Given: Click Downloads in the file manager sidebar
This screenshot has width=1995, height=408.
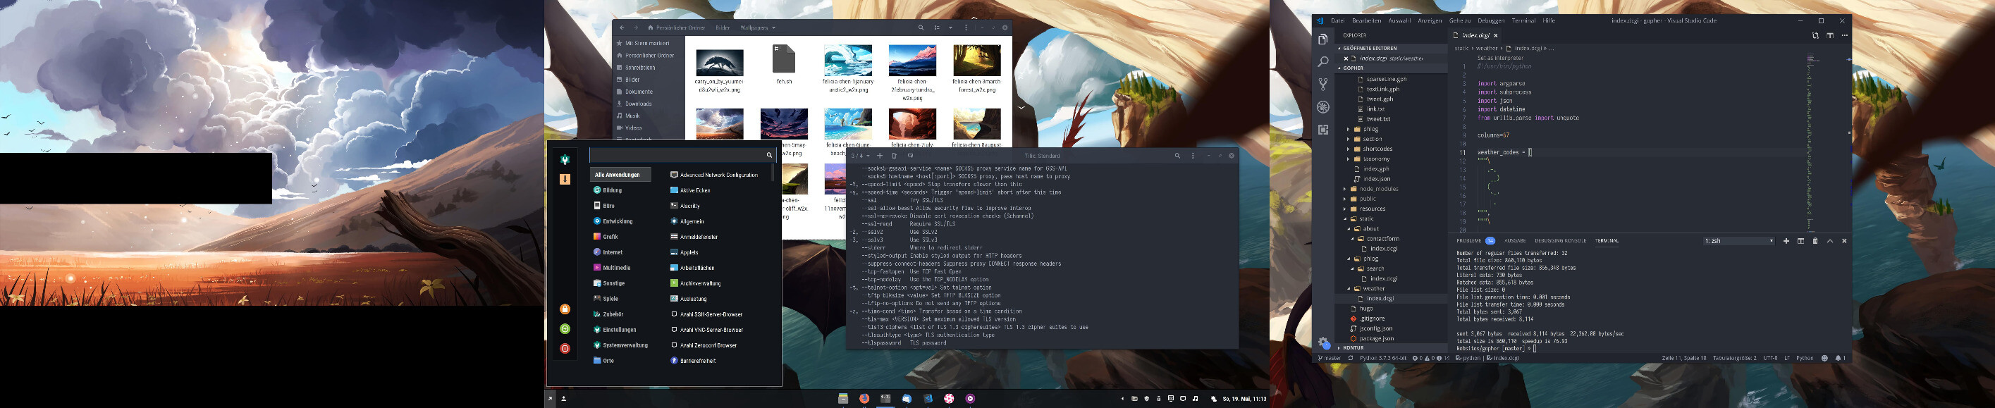Looking at the screenshot, I should click(638, 104).
